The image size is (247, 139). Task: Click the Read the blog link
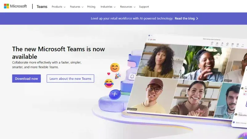185,19
